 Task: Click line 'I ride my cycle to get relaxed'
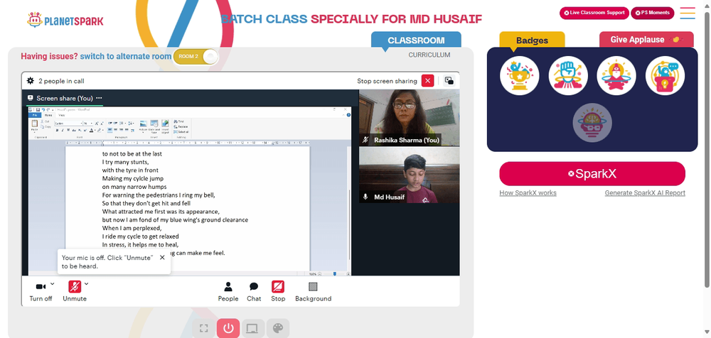tap(141, 236)
